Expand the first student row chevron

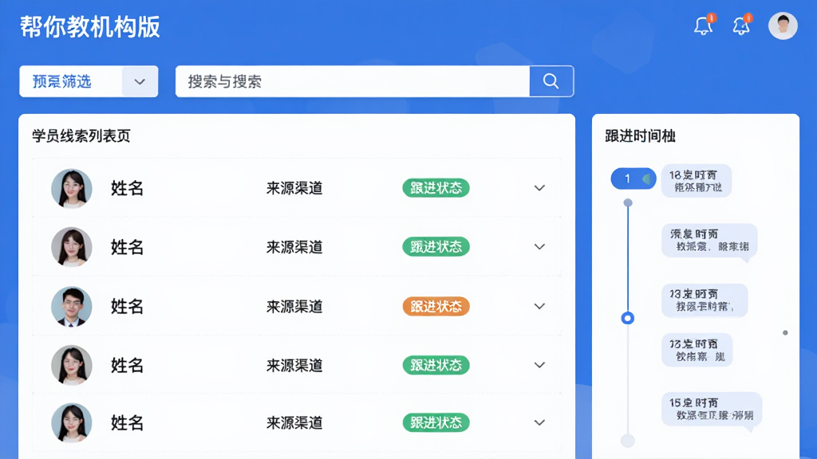point(539,188)
